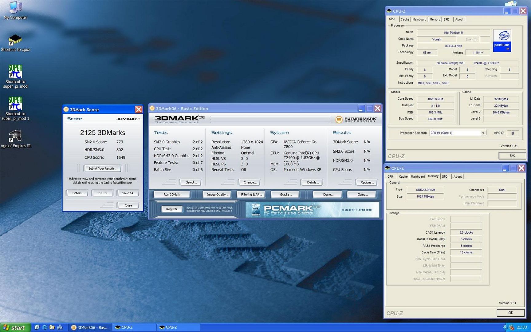
Task: Open Mainboard tab in bottom CPU-Z window
Action: click(418, 176)
